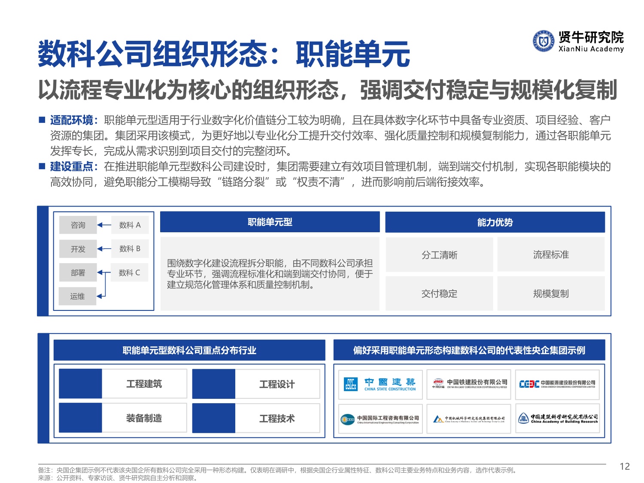Click the 来源 footnote line
The width and height of the screenshot is (644, 483).
click(118, 478)
